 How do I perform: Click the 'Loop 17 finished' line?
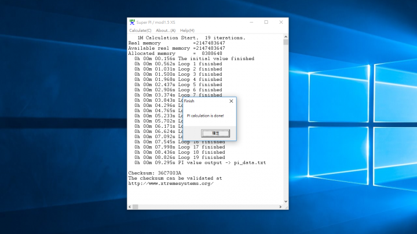click(x=180, y=147)
